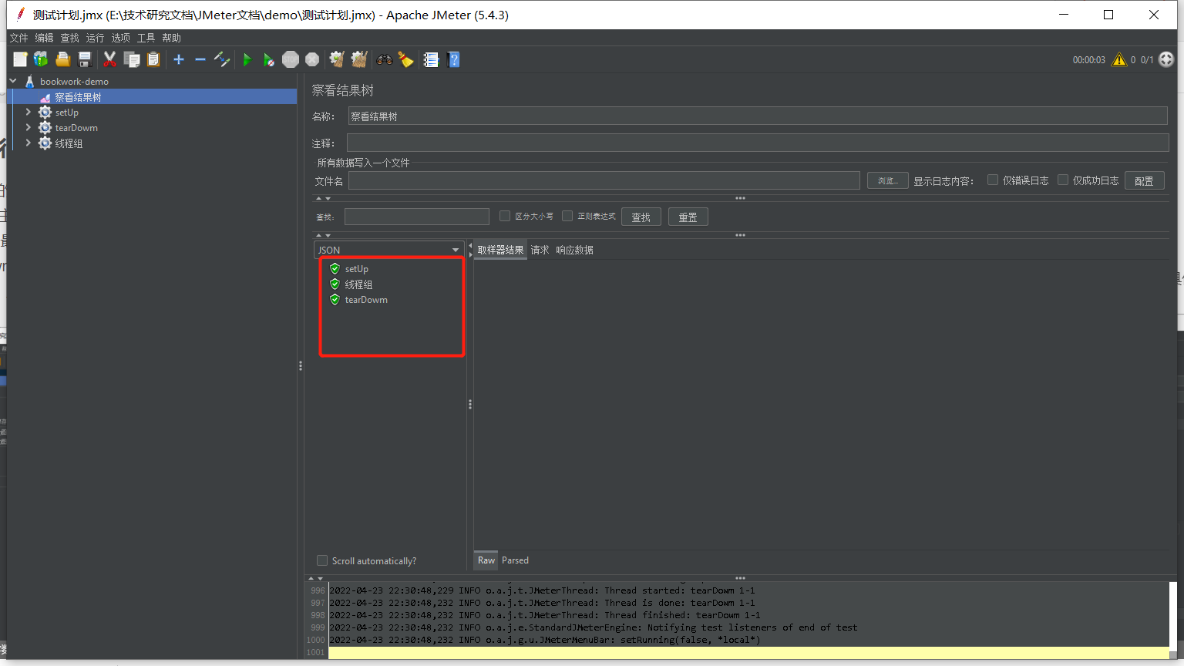
Task: Open the 查找 menu
Action: coord(69,38)
